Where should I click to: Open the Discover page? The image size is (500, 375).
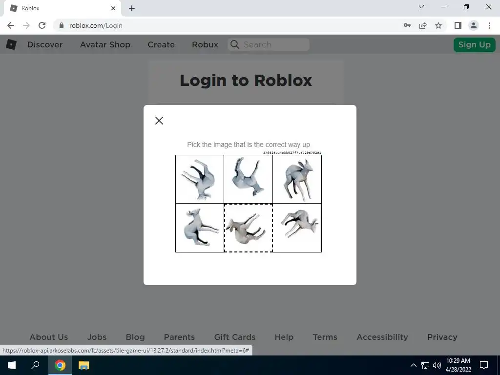point(45,44)
